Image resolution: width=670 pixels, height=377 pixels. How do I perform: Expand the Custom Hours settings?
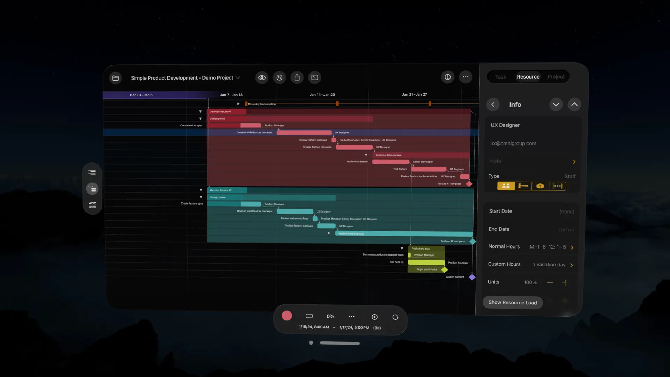[x=571, y=265]
